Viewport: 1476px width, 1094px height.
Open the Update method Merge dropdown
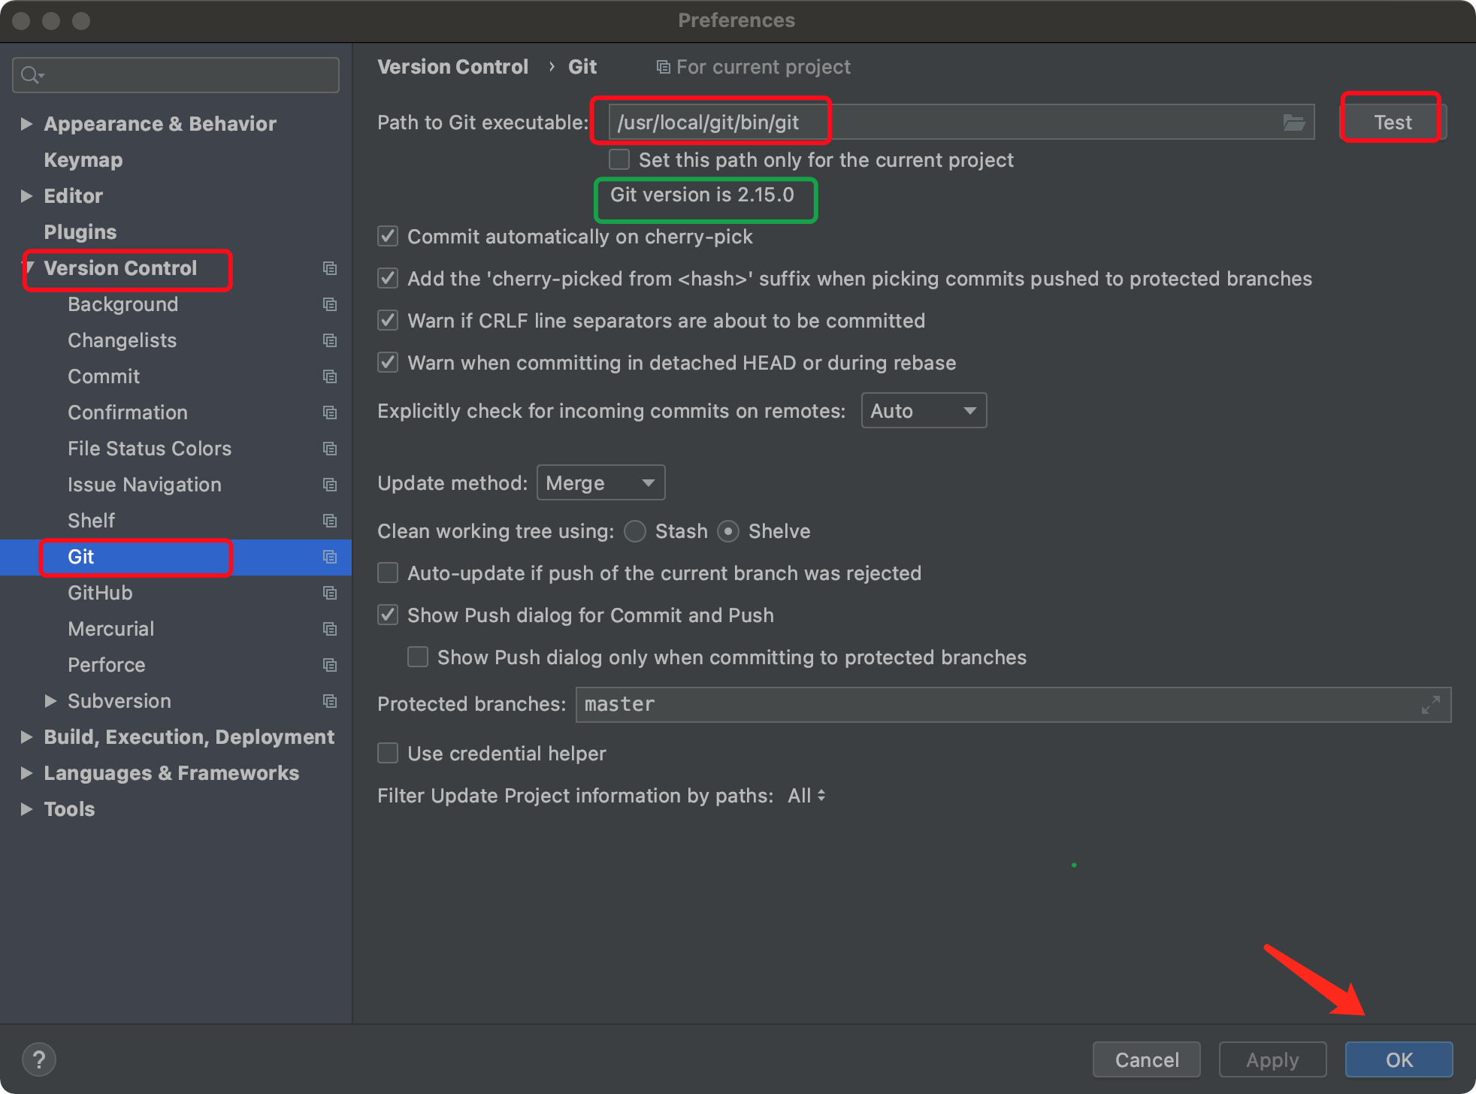(x=600, y=483)
